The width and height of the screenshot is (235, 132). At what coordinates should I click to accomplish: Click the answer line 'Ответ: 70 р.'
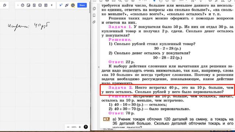pyautogui.click(x=122, y=113)
